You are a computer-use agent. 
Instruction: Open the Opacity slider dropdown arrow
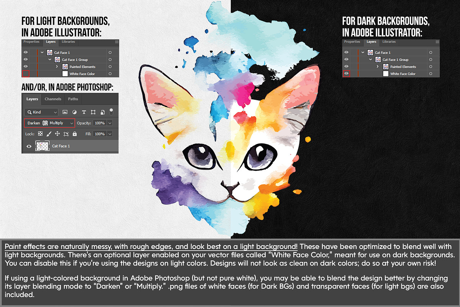click(x=110, y=123)
